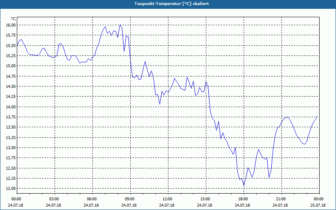Pick the 12,00 y-axis label
The width and height of the screenshot is (336, 210).
[10, 189]
